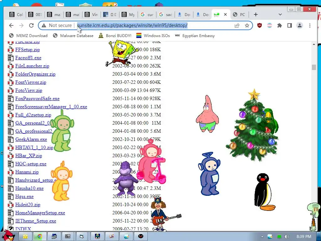This screenshot has width=321, height=241.
Task: Click the archive icon beside FontViewer.zip
Action: [11, 83]
